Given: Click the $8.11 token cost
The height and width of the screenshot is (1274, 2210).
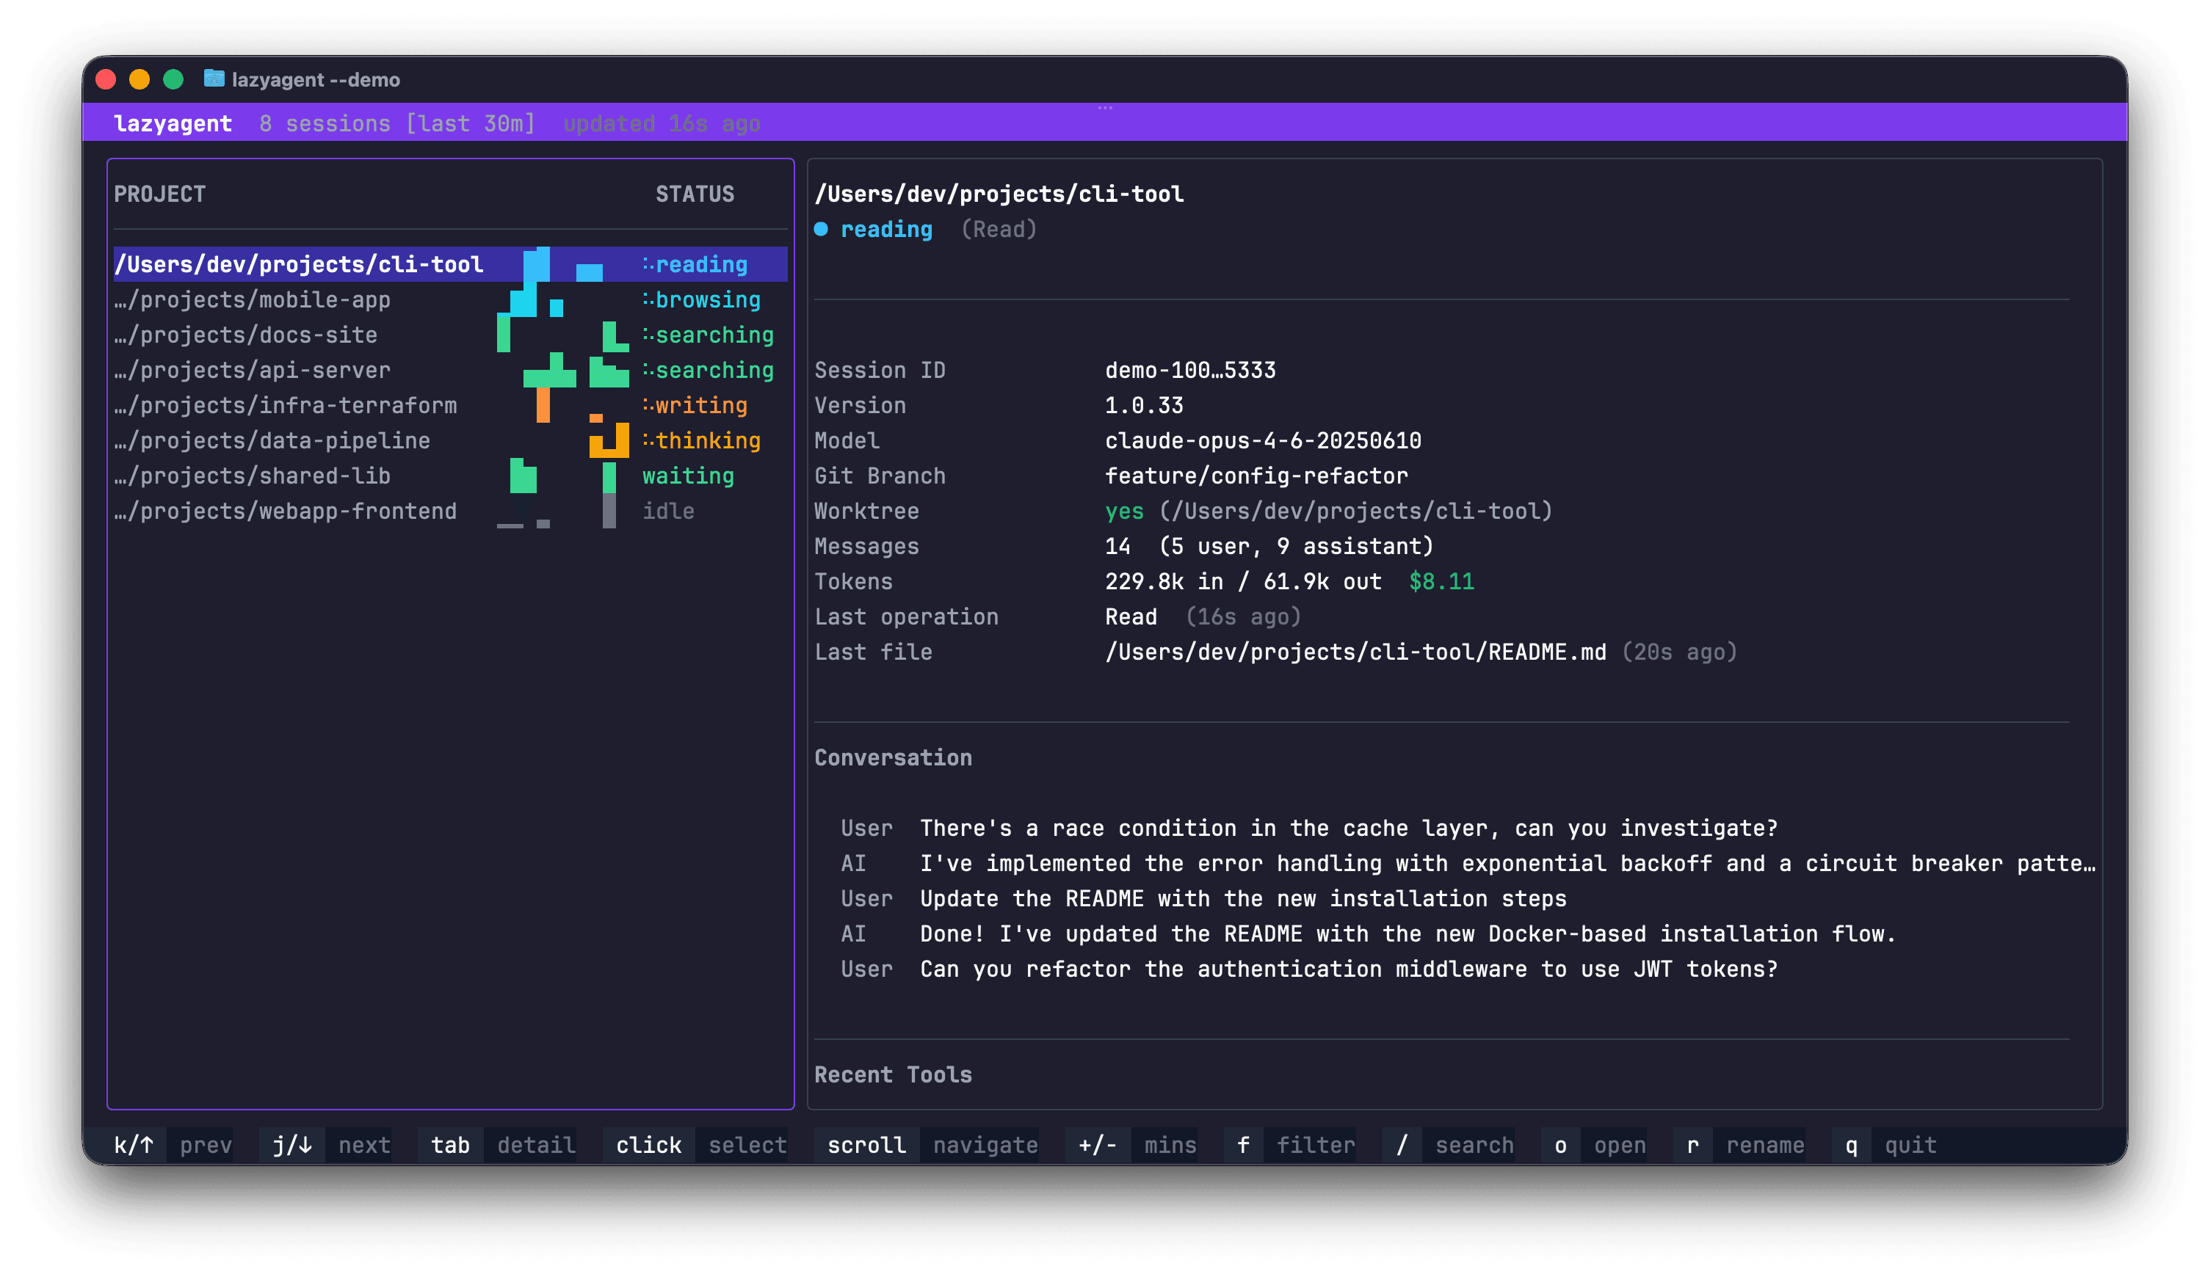Looking at the screenshot, I should (x=1441, y=581).
